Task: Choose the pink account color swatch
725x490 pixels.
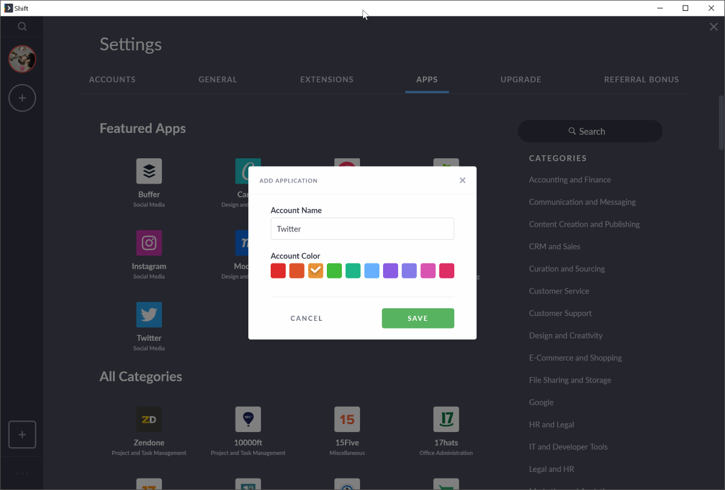Action: pos(428,271)
